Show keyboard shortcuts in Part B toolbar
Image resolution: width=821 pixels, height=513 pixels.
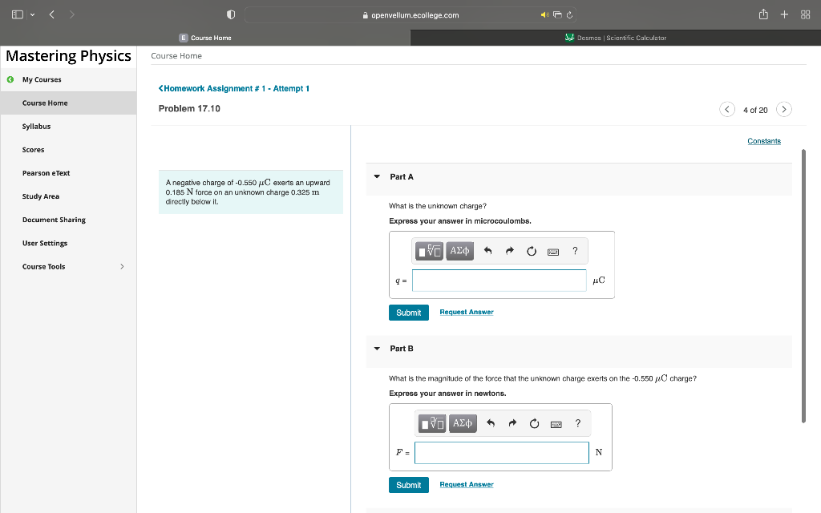(555, 423)
